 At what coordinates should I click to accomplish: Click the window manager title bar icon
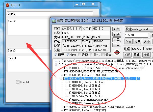[x=54, y=21]
